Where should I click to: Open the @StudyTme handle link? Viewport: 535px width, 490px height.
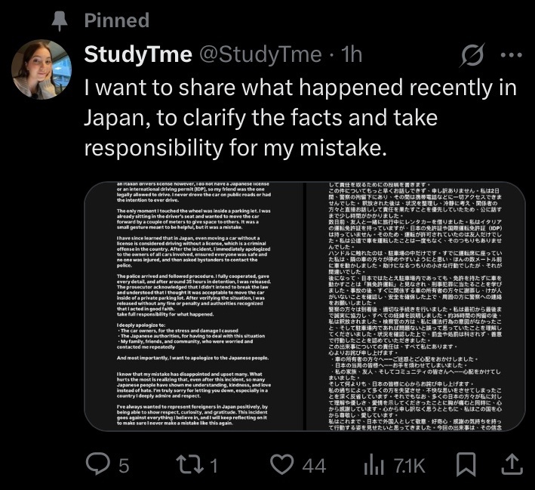click(x=260, y=54)
